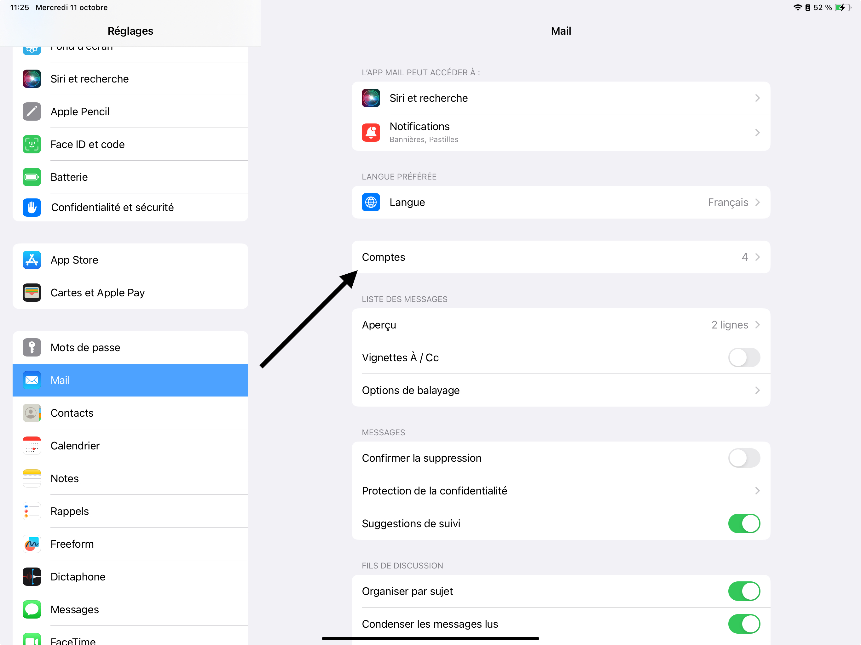Viewport: 861px width, 645px height.
Task: Select Rappels in settings sidebar
Action: [x=130, y=511]
